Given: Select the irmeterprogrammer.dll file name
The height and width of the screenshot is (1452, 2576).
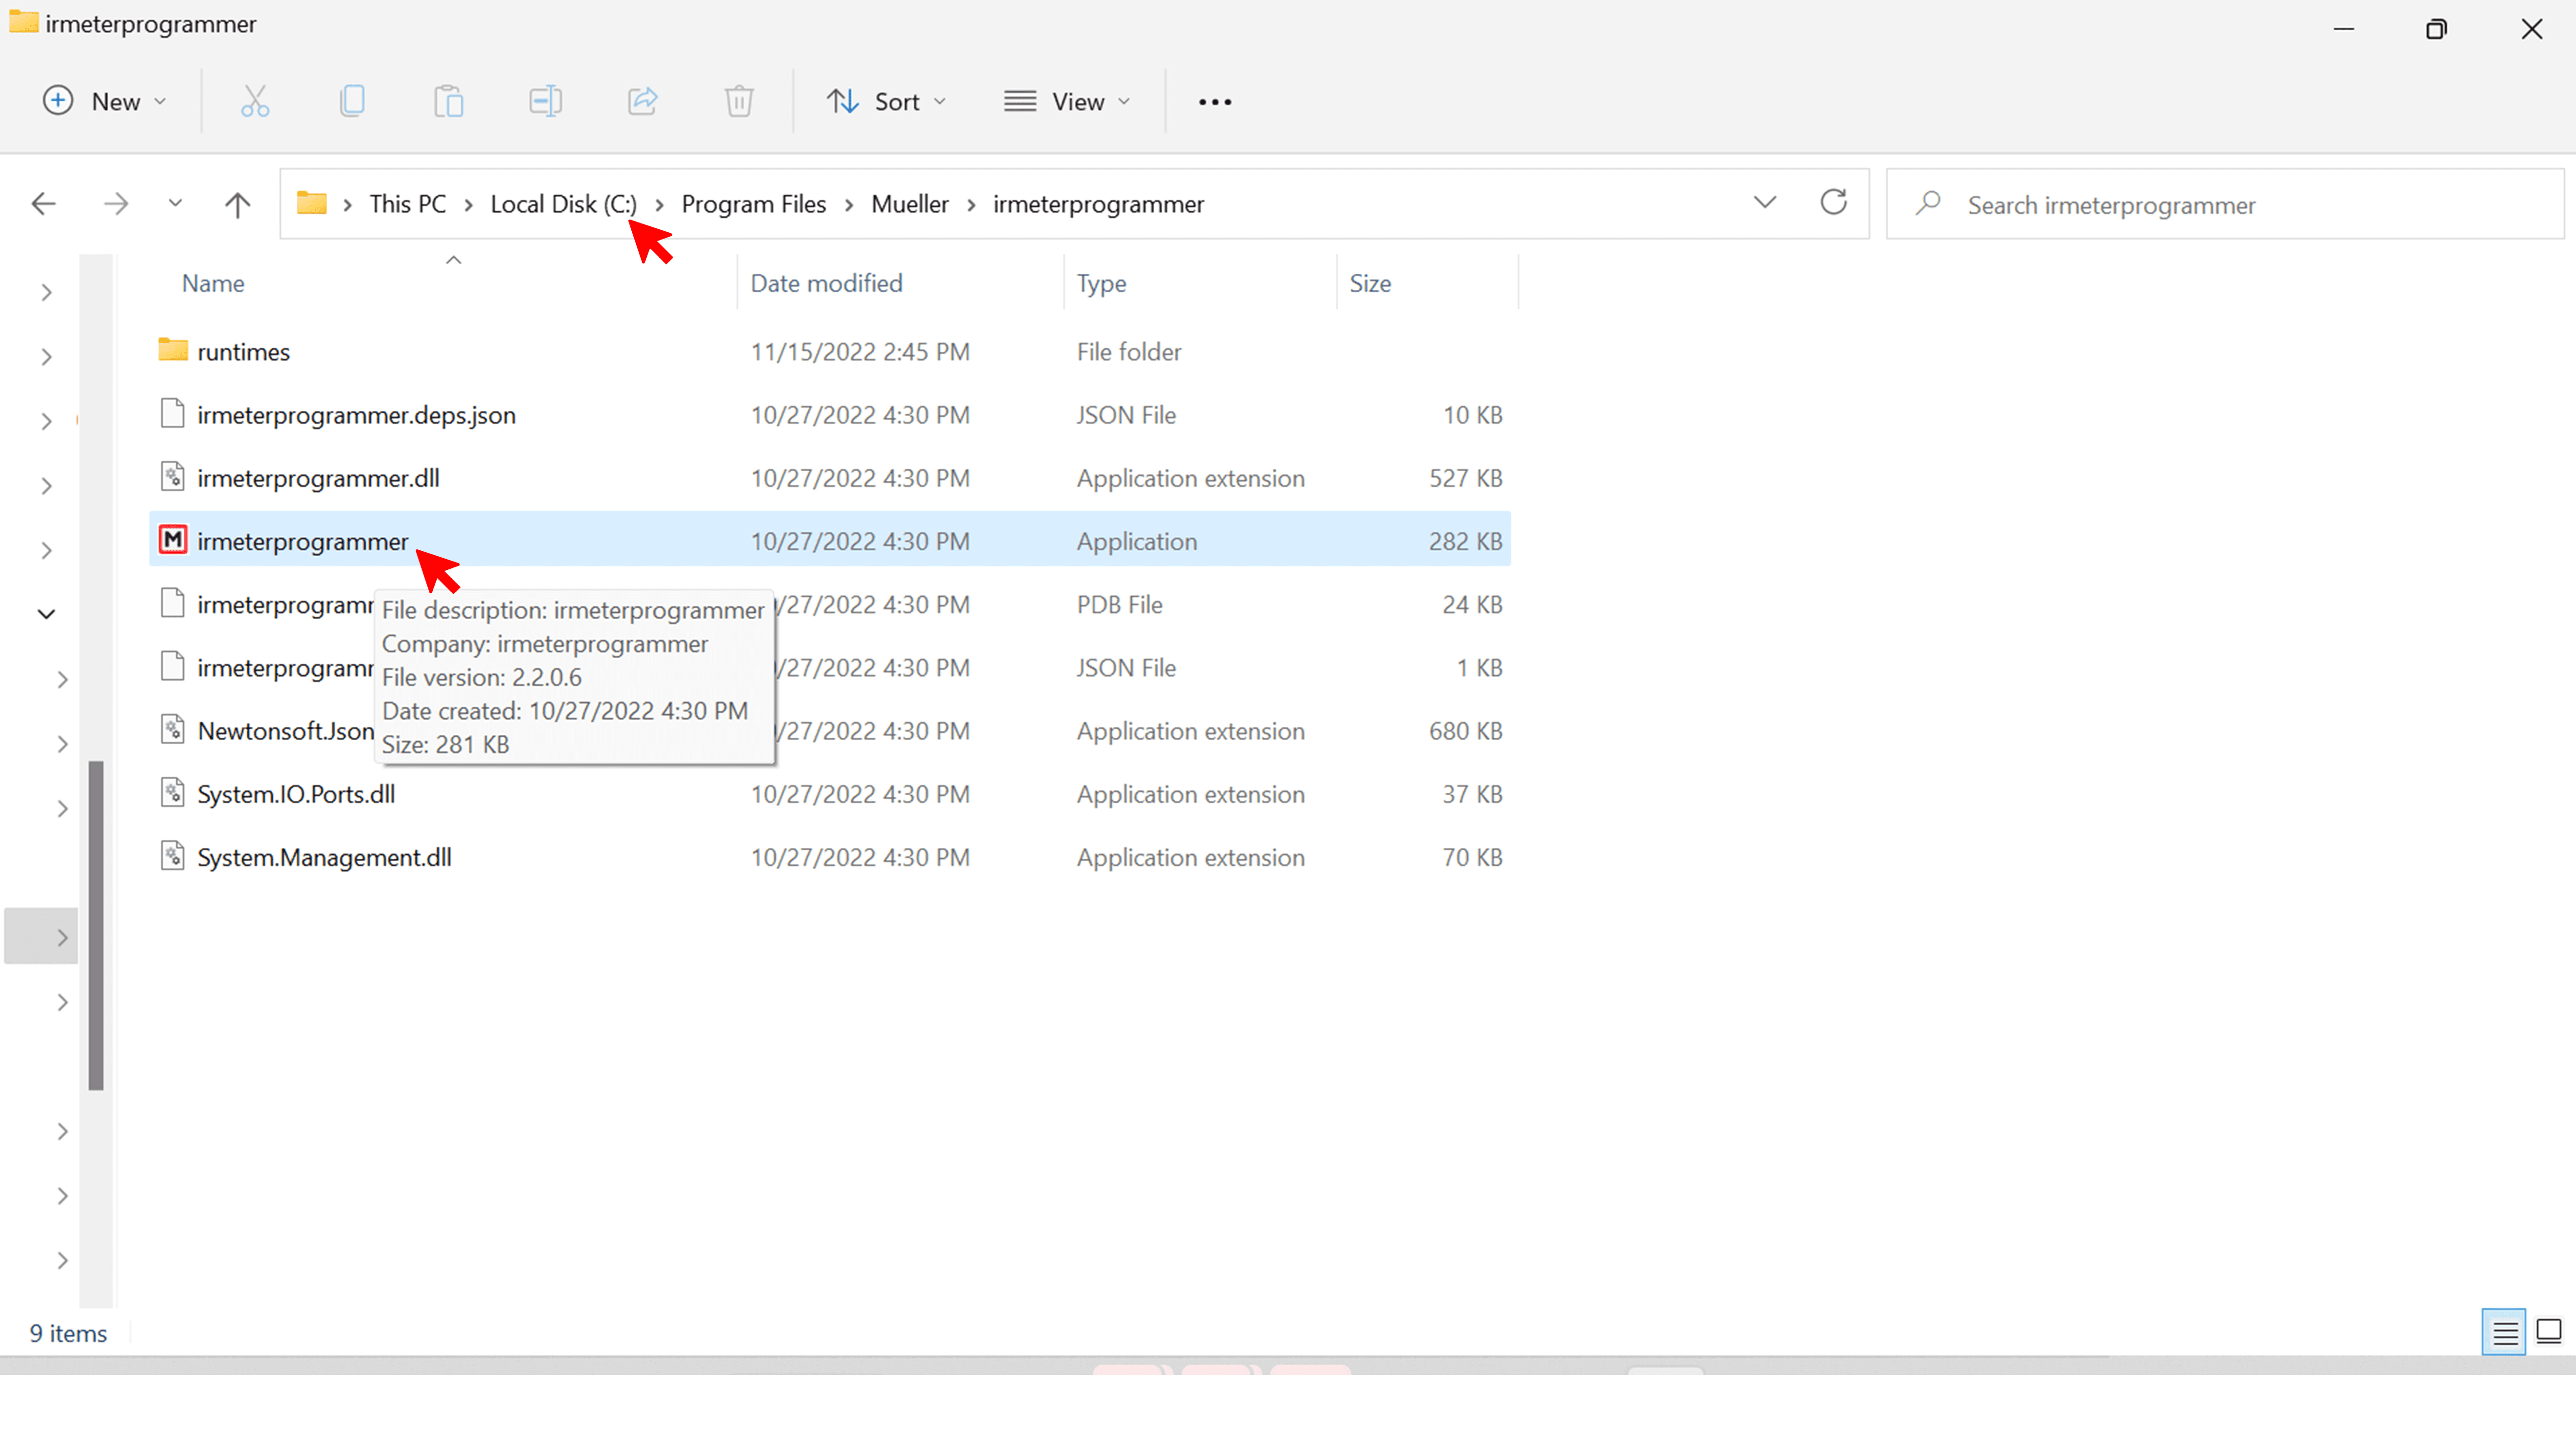Looking at the screenshot, I should tap(318, 478).
